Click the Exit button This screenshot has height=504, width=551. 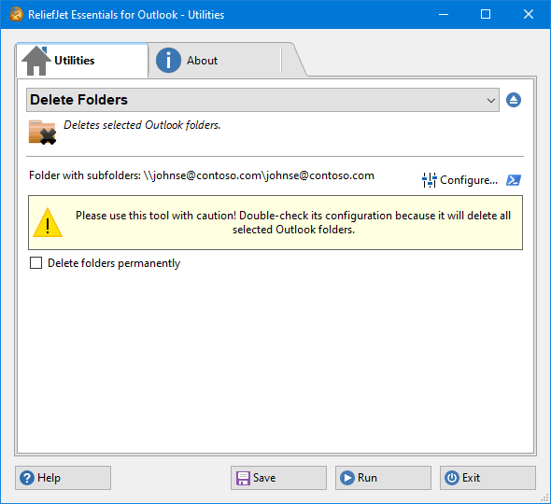coord(487,478)
